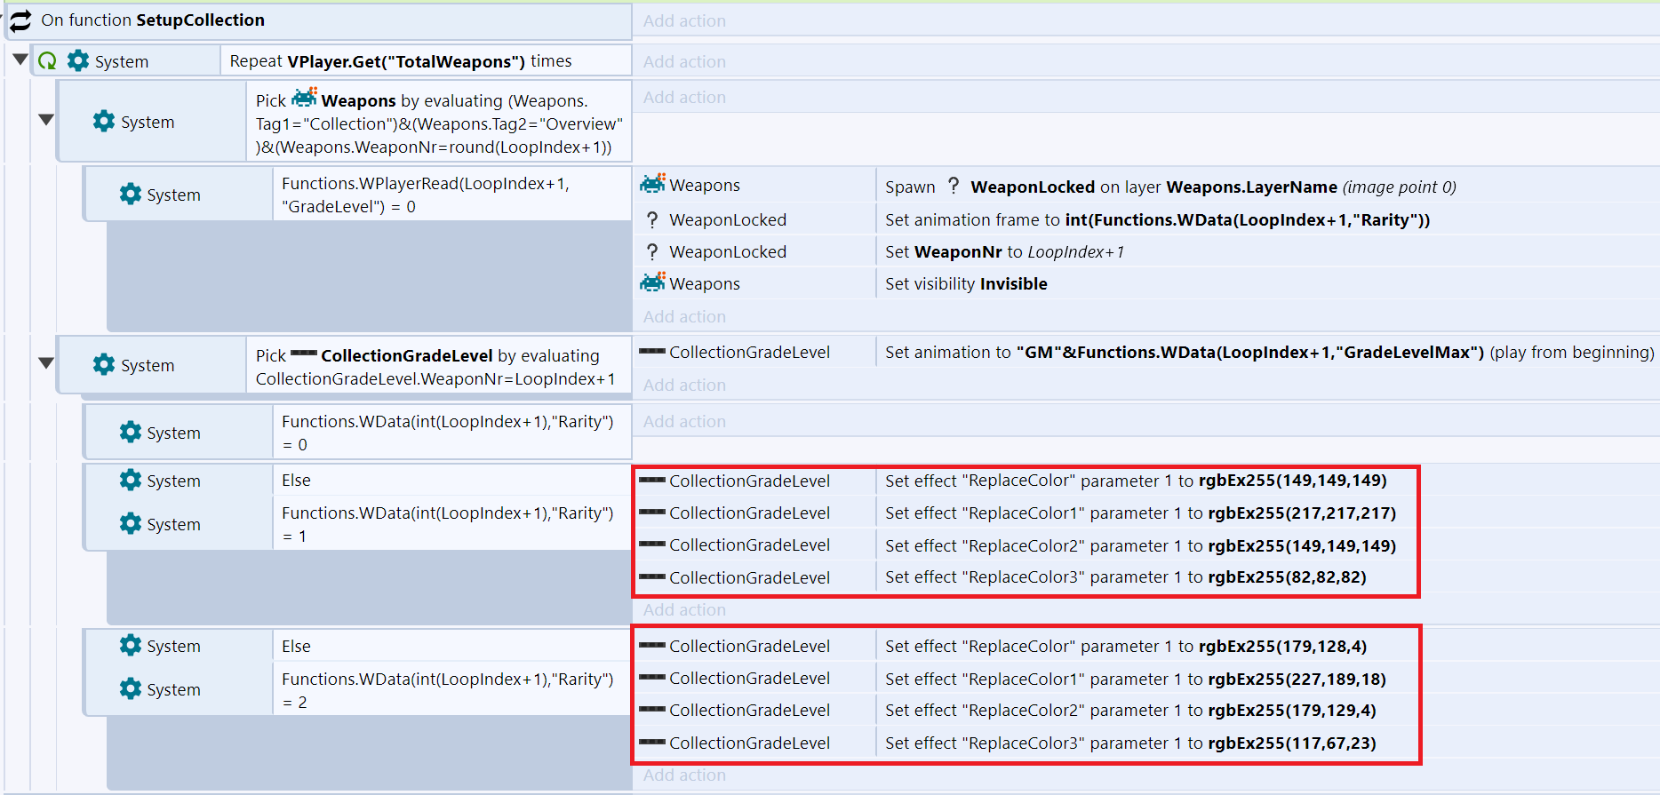Click Add action under ReplaceColor3 rgbEx255(117,67,23)
1660x795 pixels.
684,775
